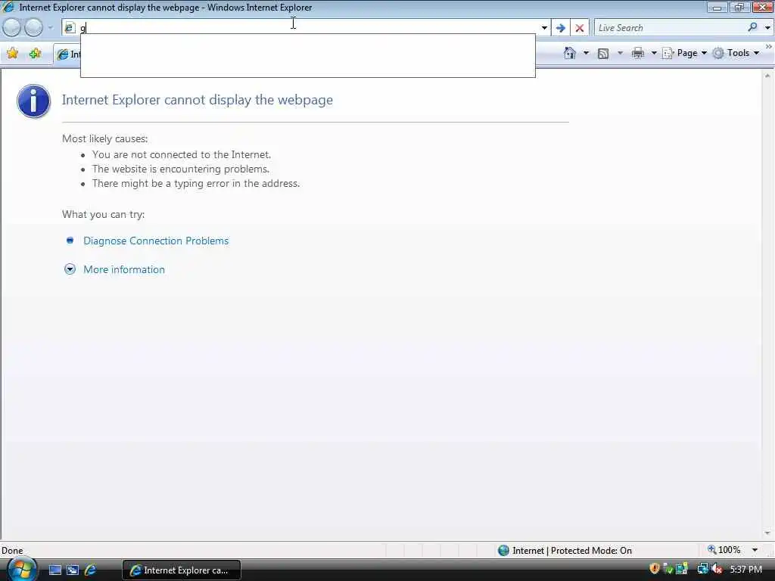
Task: Click the 5:37 PM taskbar clock
Action: pos(745,570)
